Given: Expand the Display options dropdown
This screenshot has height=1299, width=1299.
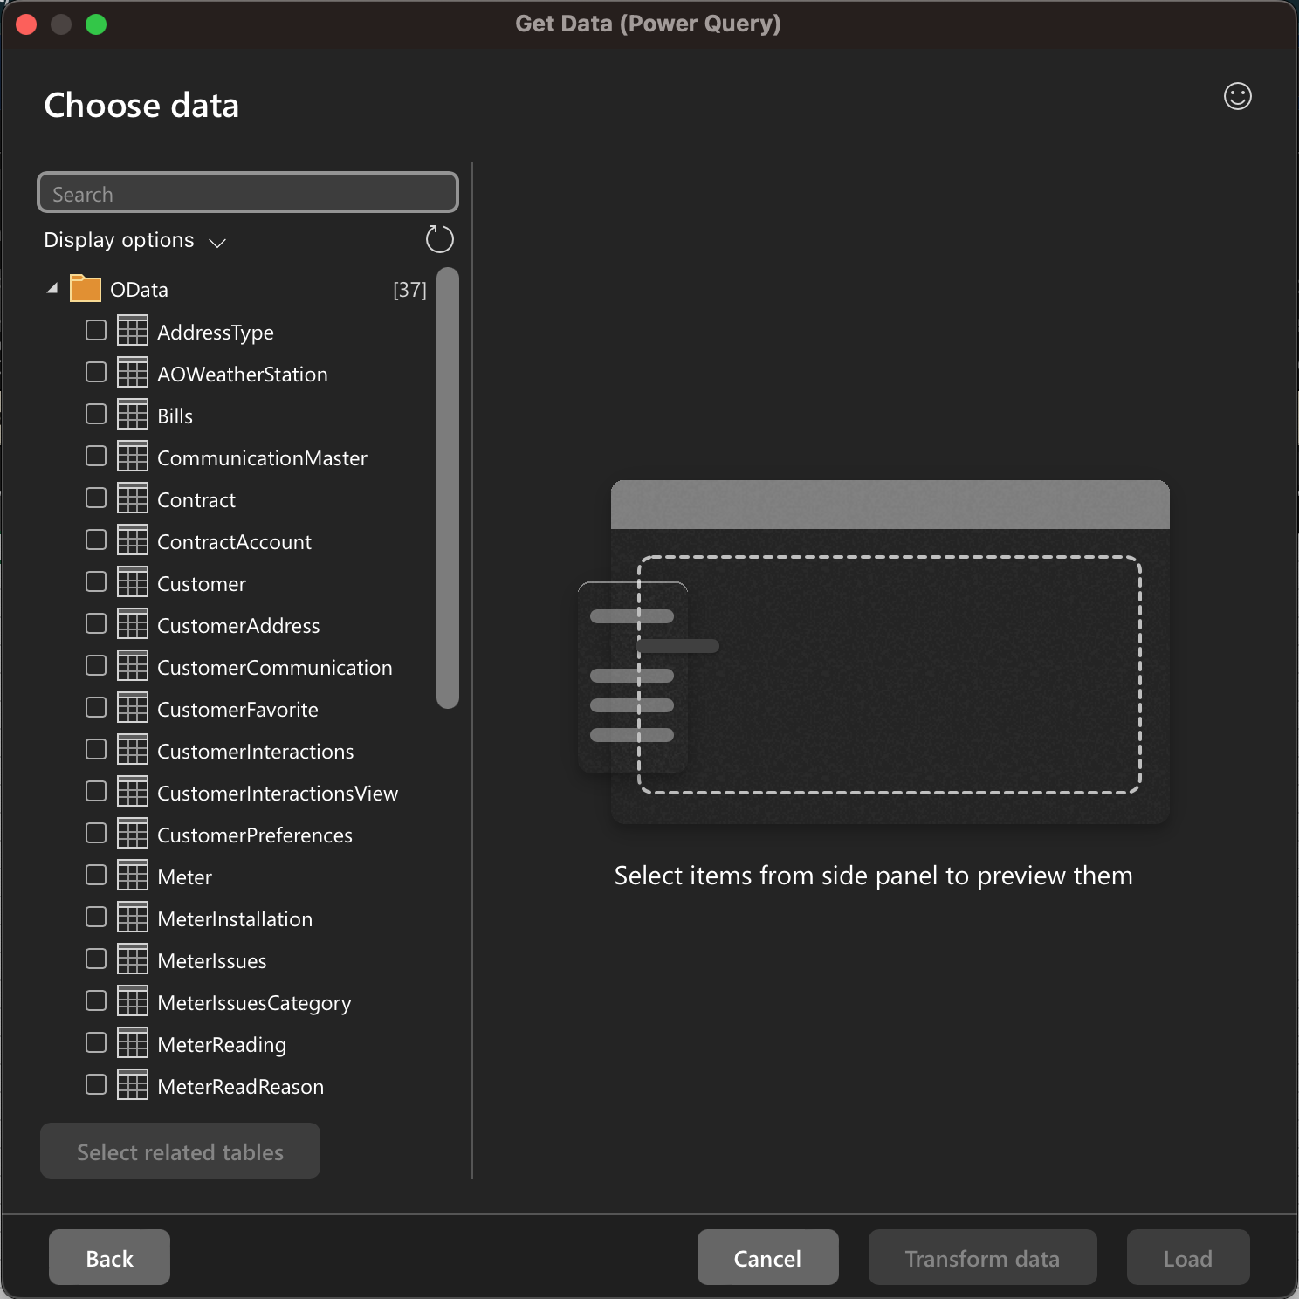Looking at the screenshot, I should pyautogui.click(x=135, y=240).
